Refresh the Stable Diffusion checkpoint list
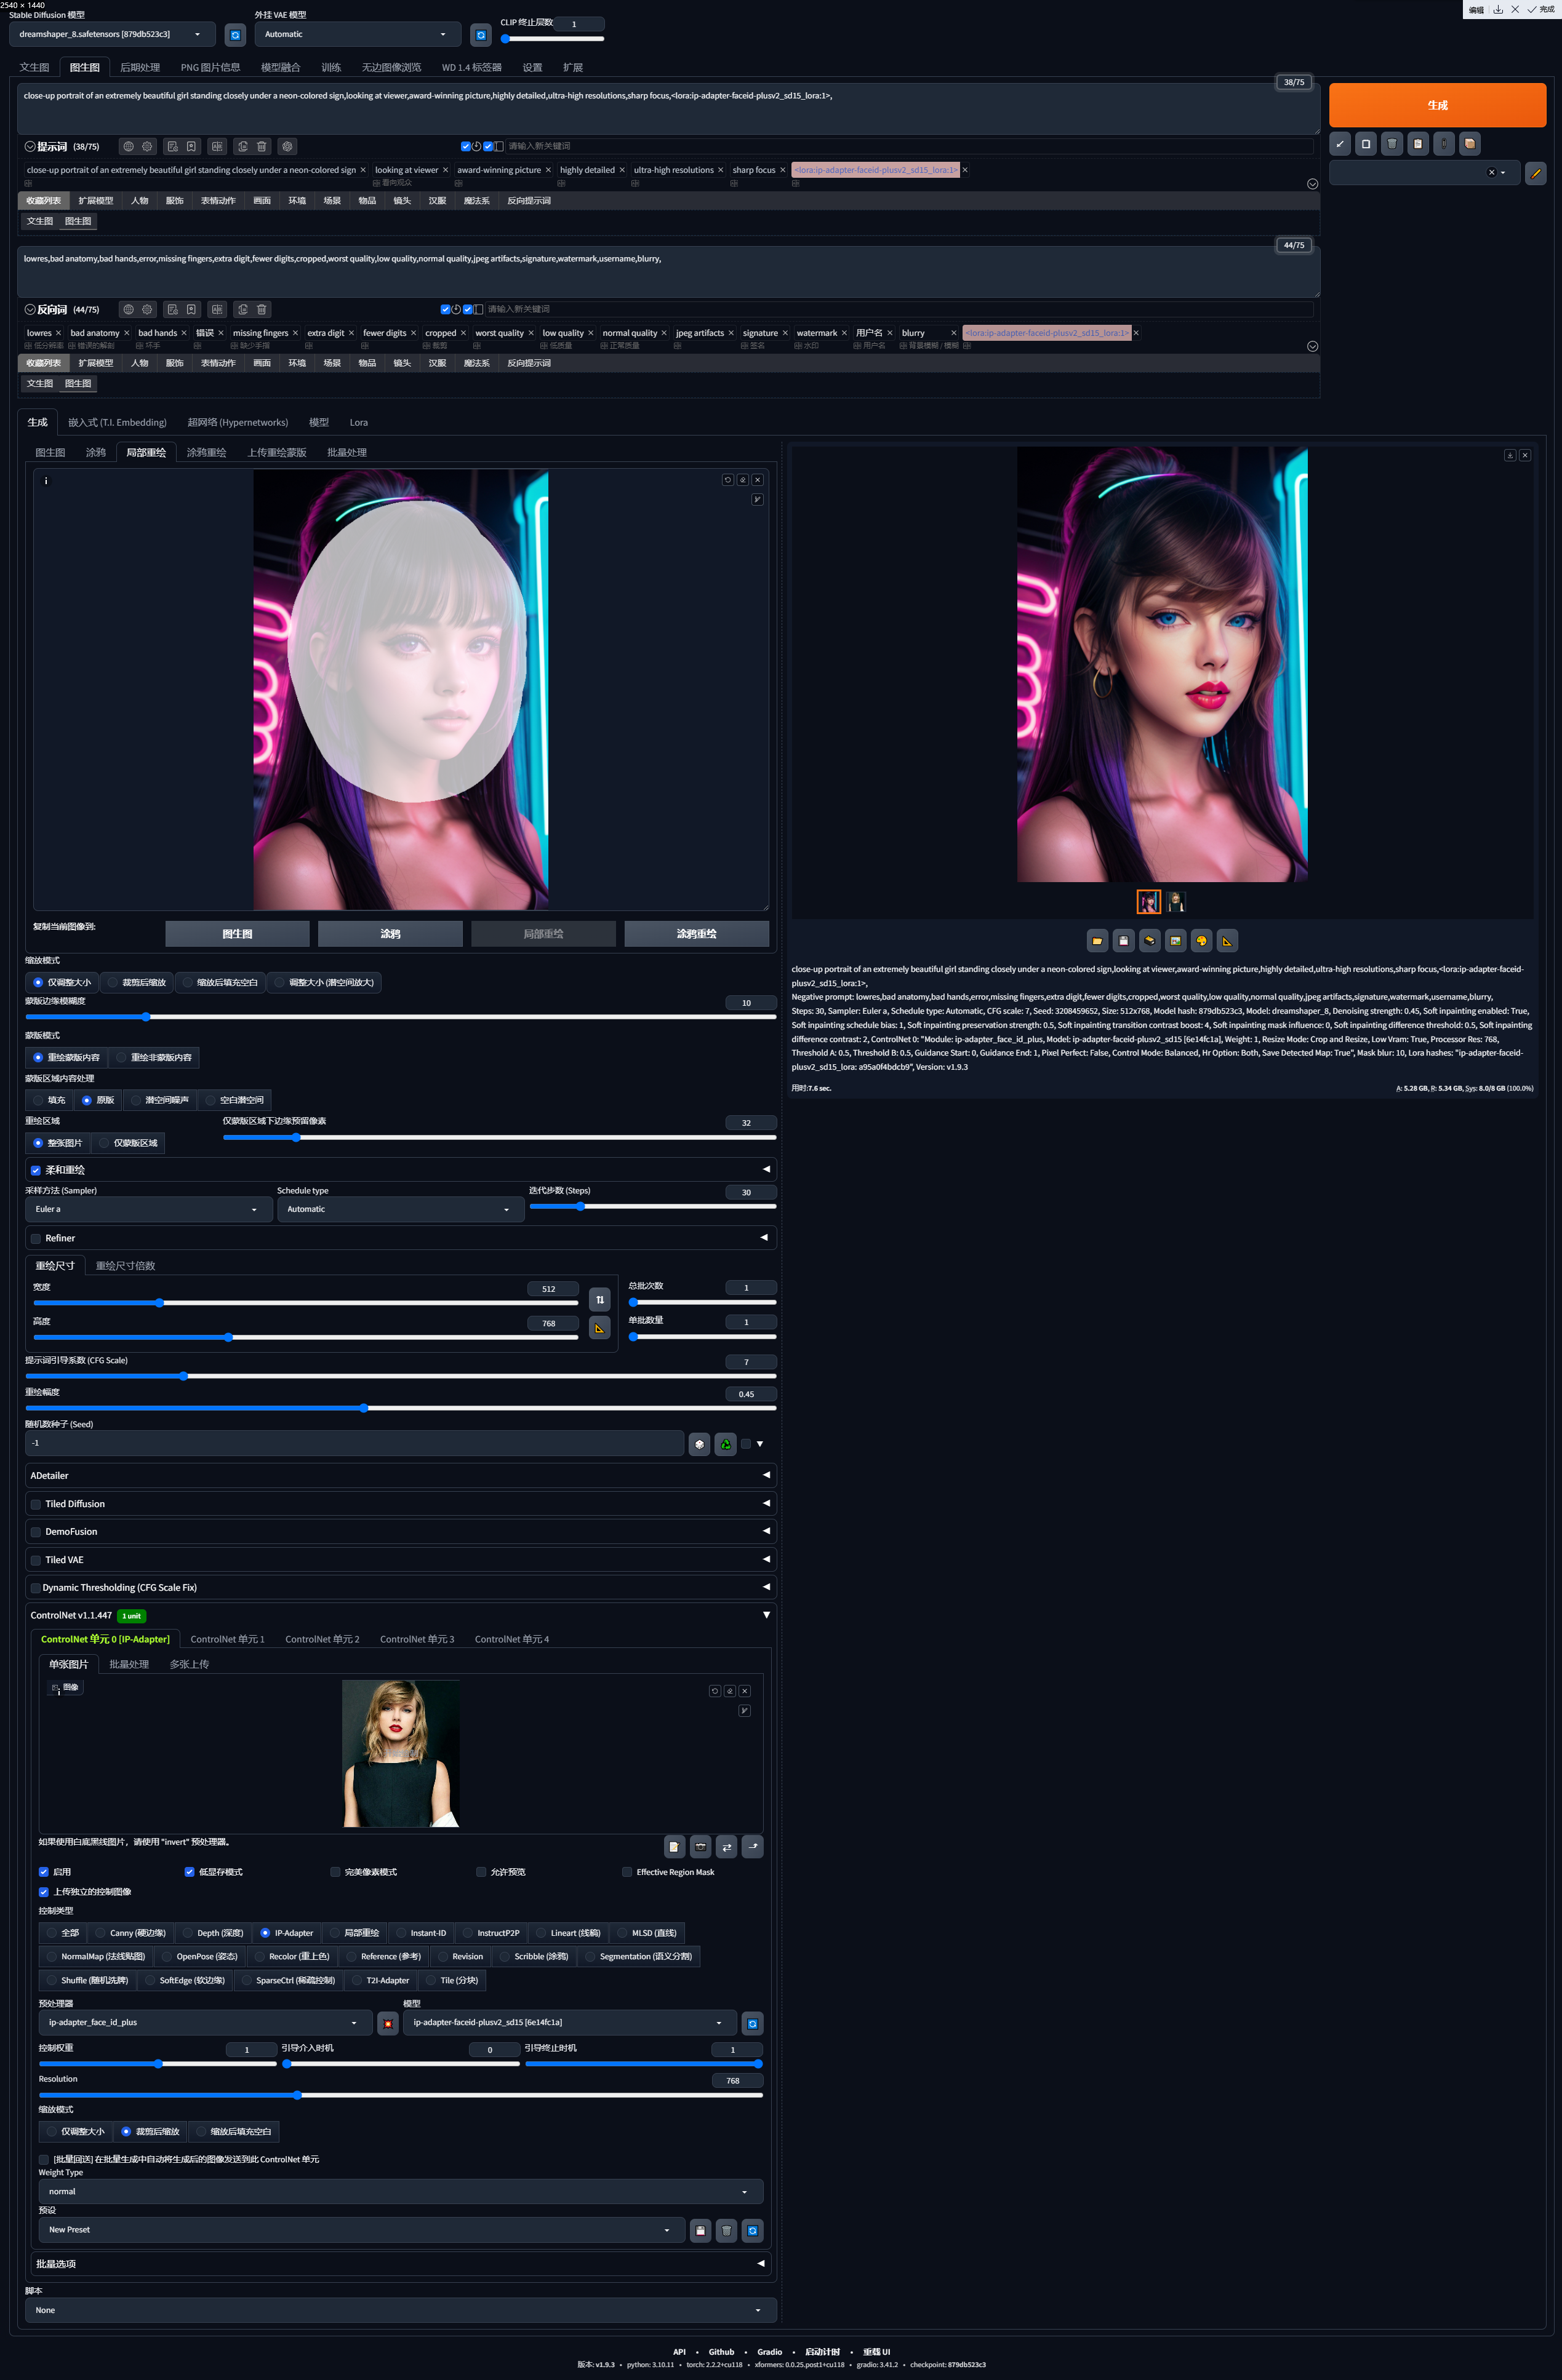The height and width of the screenshot is (2380, 1562). (235, 35)
